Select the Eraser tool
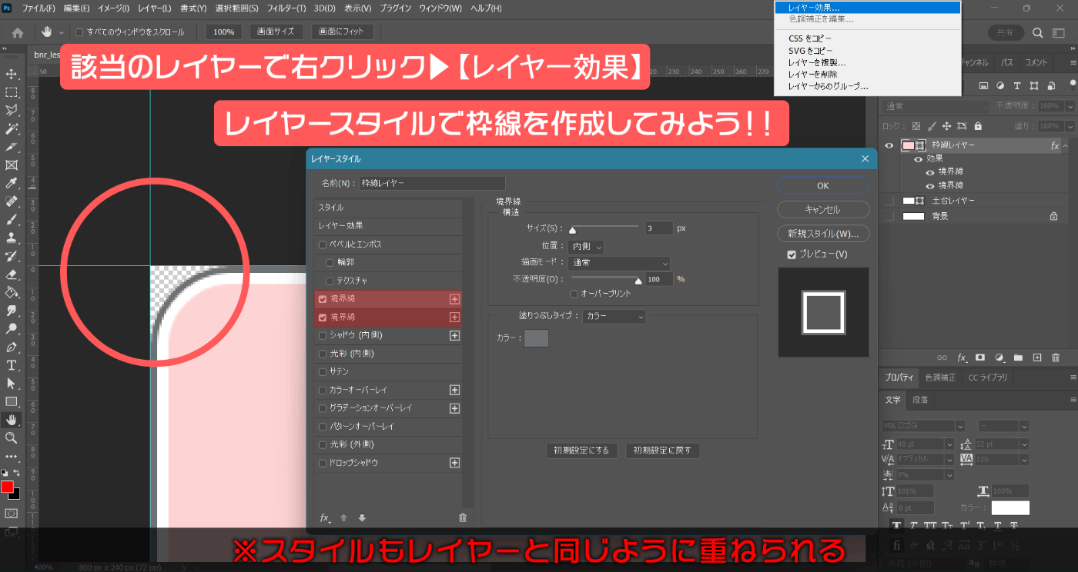Screen dimensions: 1078x572 click(x=12, y=274)
